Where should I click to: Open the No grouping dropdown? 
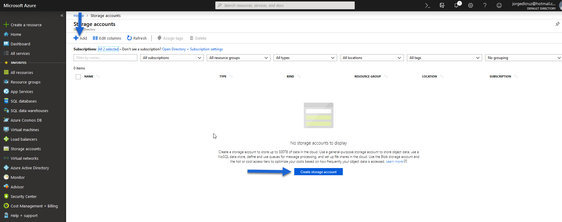point(523,58)
